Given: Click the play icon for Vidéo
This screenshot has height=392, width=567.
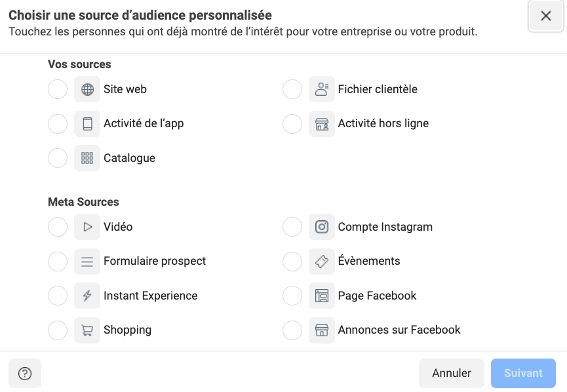Looking at the screenshot, I should click(87, 227).
